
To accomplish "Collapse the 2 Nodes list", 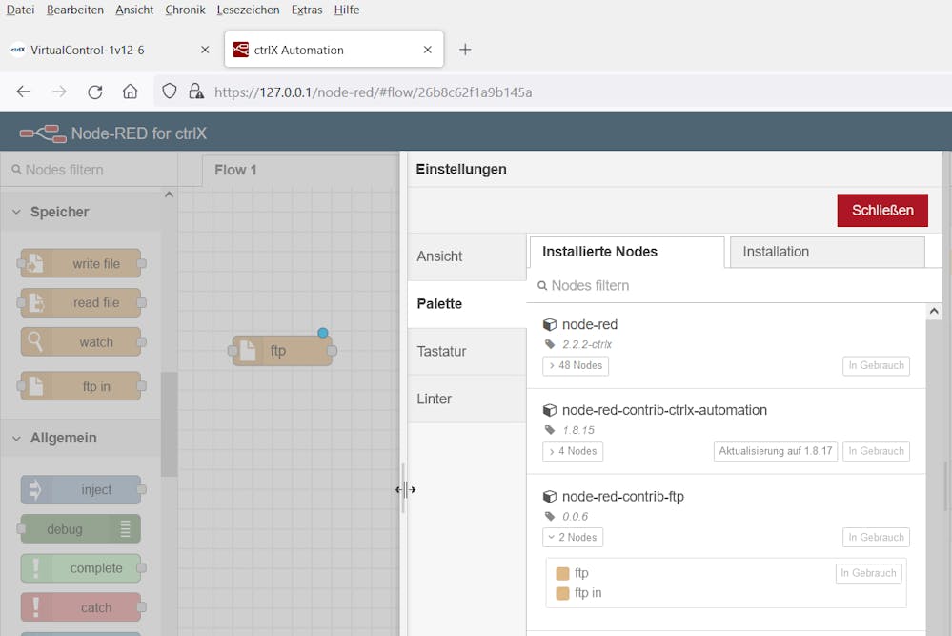I will tap(573, 537).
